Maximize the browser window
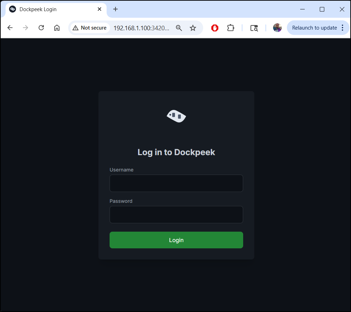Viewport: 351px width, 312px height. tap(322, 9)
